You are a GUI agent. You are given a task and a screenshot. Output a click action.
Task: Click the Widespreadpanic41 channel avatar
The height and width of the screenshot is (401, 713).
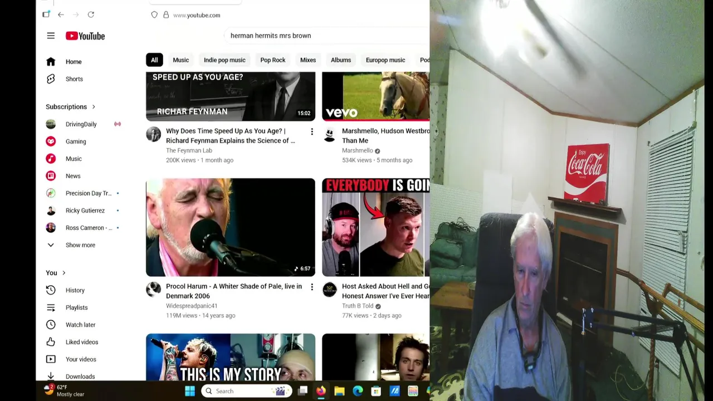pyautogui.click(x=153, y=289)
